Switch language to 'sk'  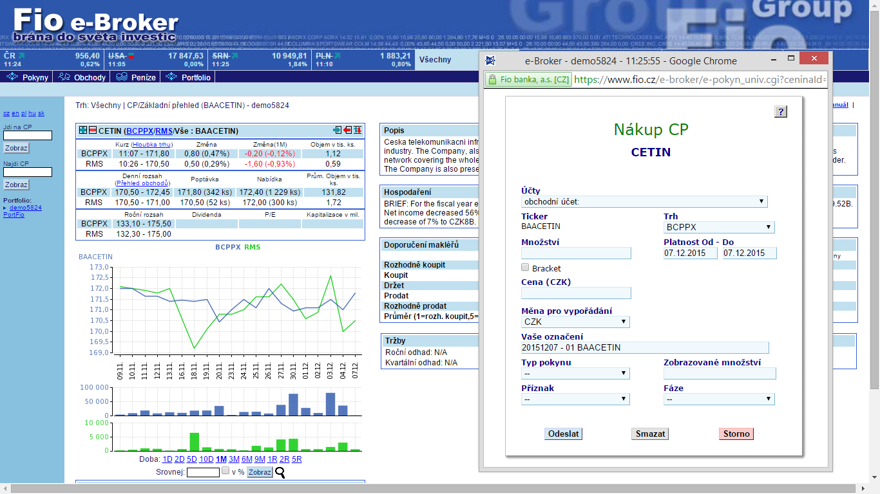[x=41, y=113]
